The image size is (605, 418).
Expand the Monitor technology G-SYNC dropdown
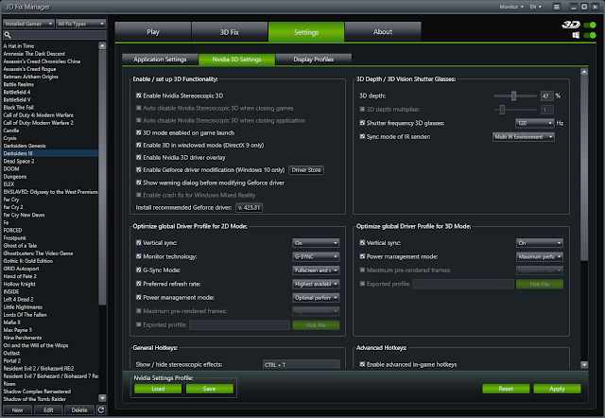pyautogui.click(x=316, y=256)
